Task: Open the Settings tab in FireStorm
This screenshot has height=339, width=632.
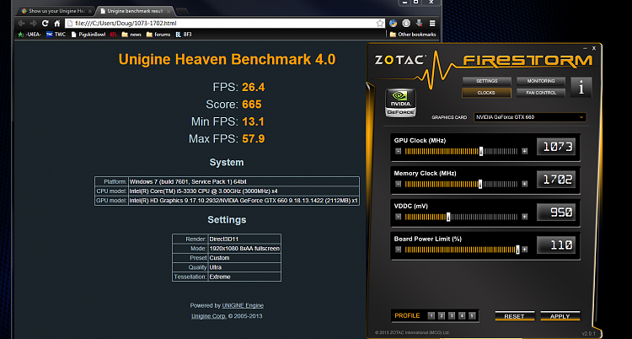Action: 486,81
